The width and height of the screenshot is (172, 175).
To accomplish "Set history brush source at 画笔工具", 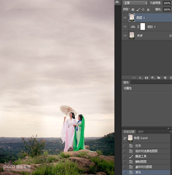I will (125, 156).
